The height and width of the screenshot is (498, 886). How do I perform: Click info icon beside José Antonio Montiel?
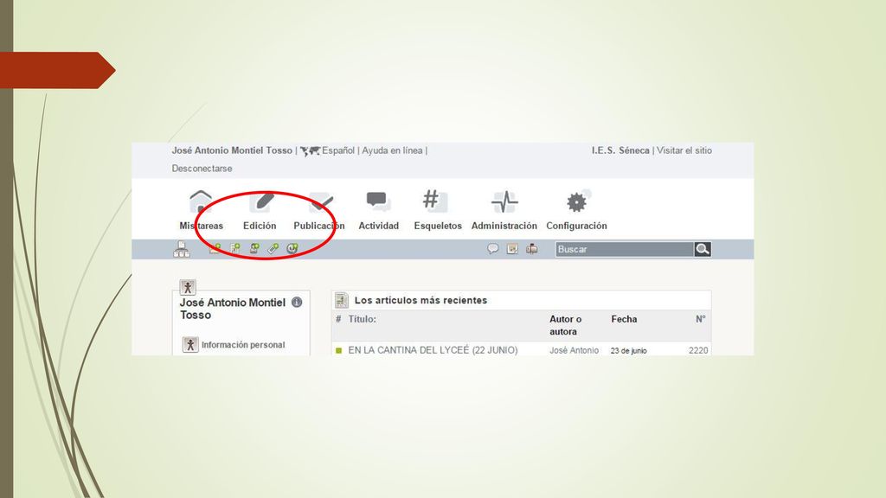297,302
